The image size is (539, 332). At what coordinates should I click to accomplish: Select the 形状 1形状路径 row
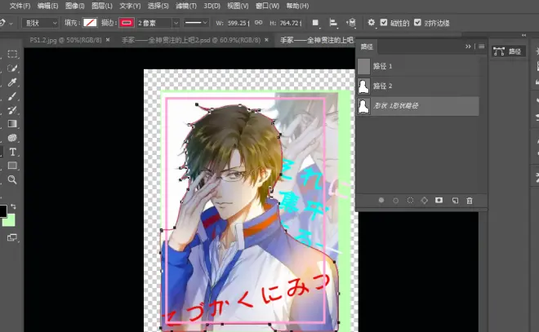coord(418,106)
